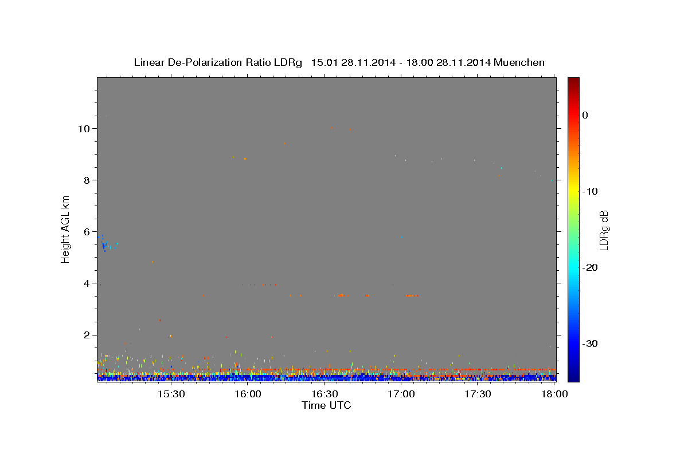This screenshot has width=688, height=458.
Task: Click the 'Height AGL km' axis label
Action: tap(66, 229)
